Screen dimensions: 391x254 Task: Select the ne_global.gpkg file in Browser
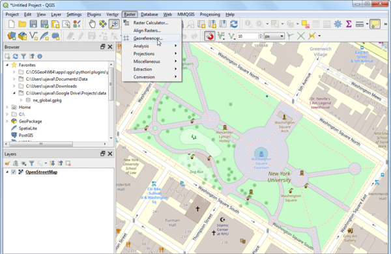pos(47,100)
